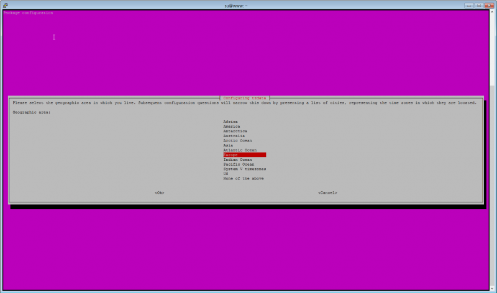
Task: Maximize the su@www terminal window
Action: [479, 5]
